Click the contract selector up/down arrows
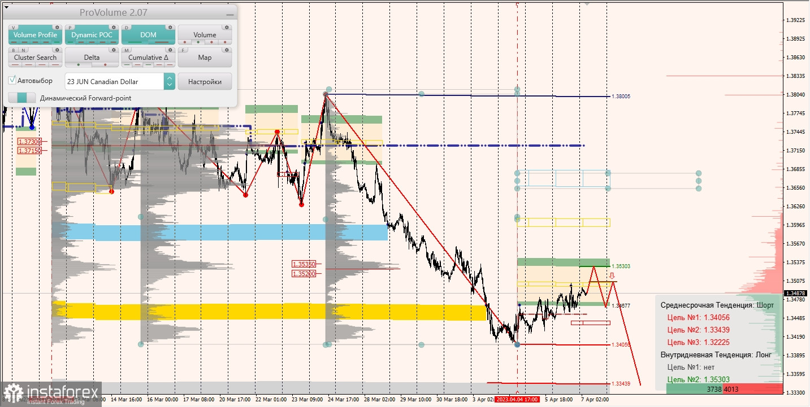The width and height of the screenshot is (810, 407). click(169, 81)
